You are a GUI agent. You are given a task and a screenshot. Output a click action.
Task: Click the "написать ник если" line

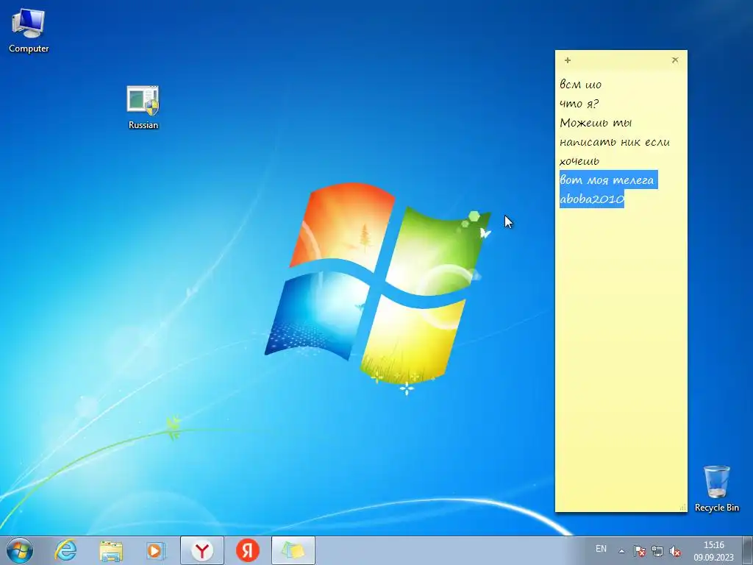[x=615, y=142]
